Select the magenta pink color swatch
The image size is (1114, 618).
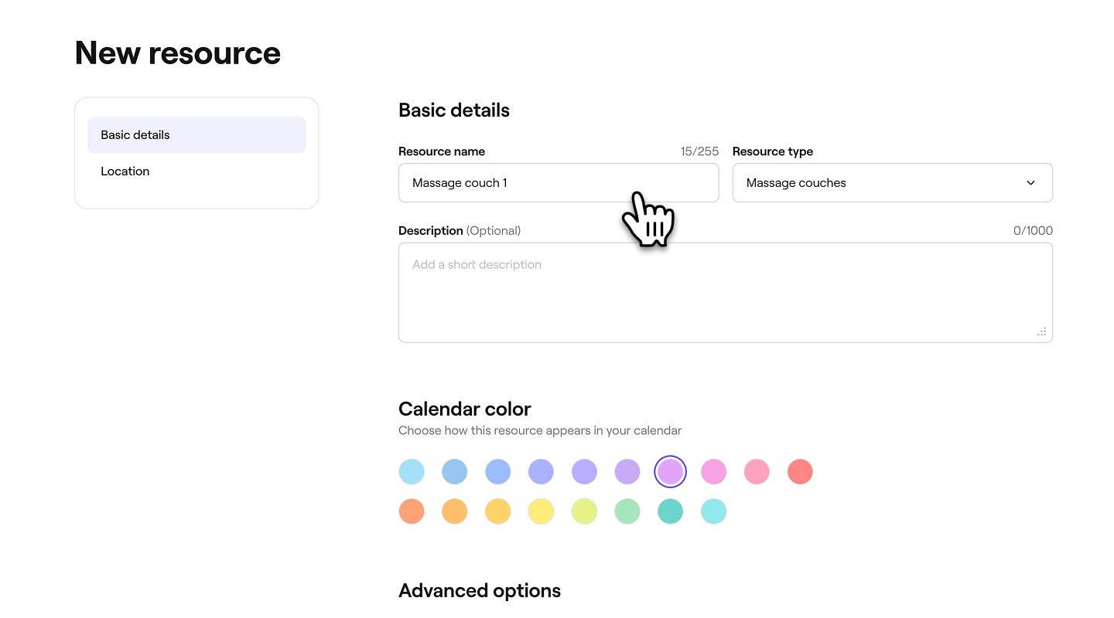tap(713, 471)
